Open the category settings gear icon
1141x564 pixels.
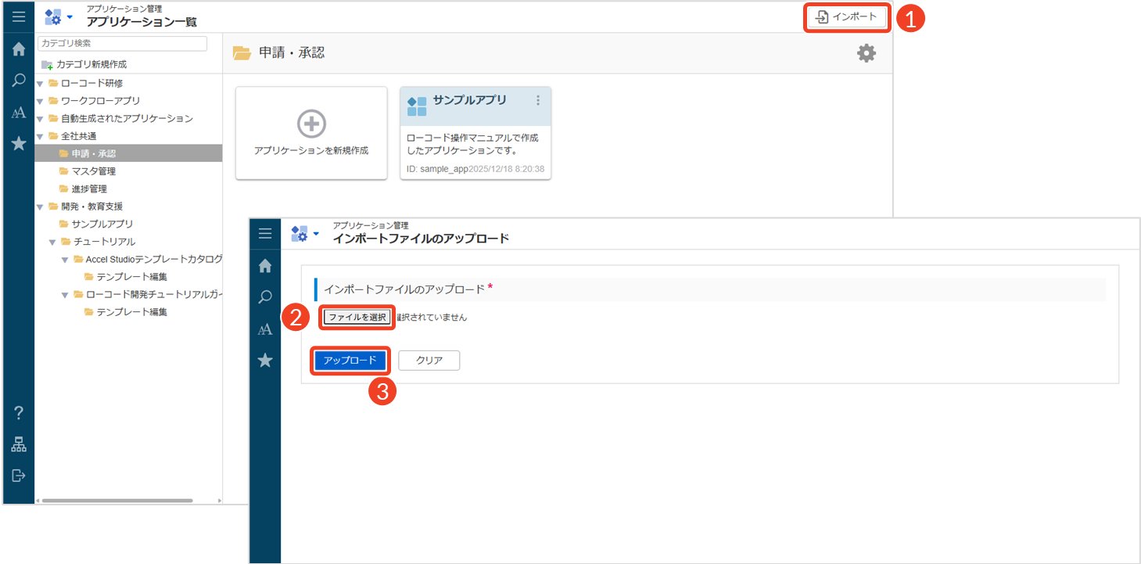pos(867,53)
